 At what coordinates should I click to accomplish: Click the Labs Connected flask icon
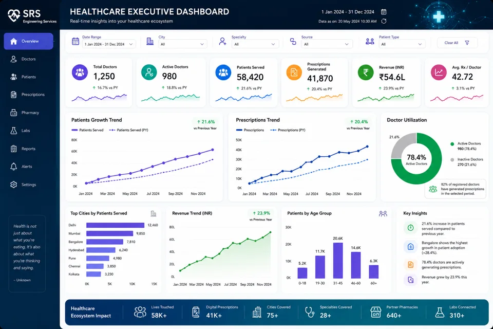coord(440,312)
